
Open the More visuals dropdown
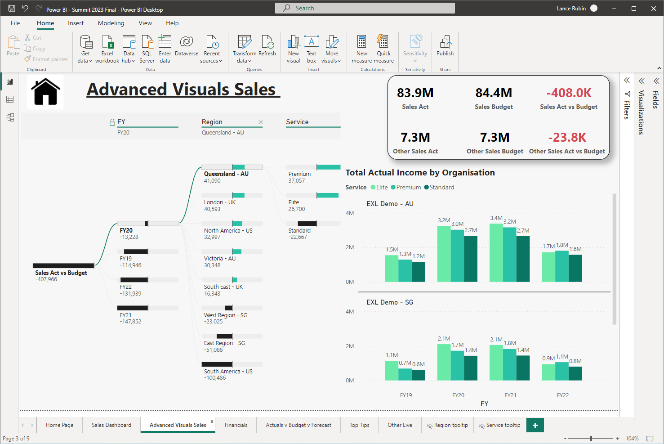(331, 49)
